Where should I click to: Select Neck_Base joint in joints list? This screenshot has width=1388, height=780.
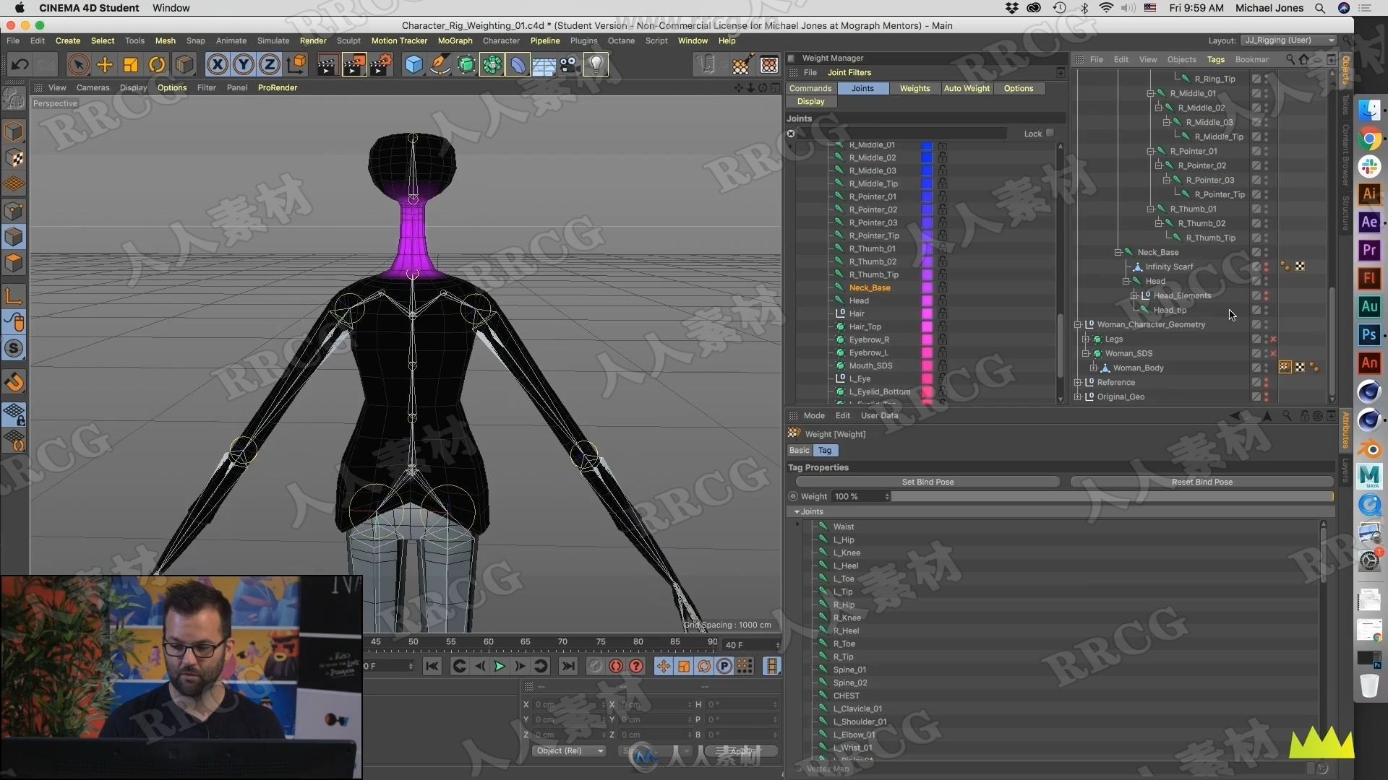pos(870,287)
